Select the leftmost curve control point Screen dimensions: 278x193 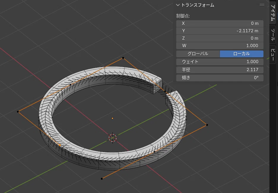(x=18, y=112)
